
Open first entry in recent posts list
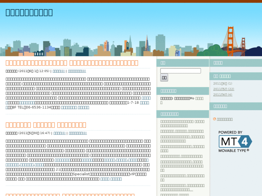click(x=182, y=123)
